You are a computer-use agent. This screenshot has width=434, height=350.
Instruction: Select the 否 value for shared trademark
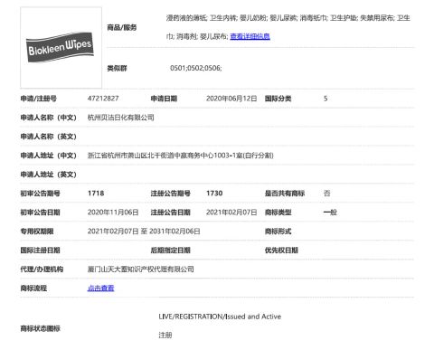point(327,194)
